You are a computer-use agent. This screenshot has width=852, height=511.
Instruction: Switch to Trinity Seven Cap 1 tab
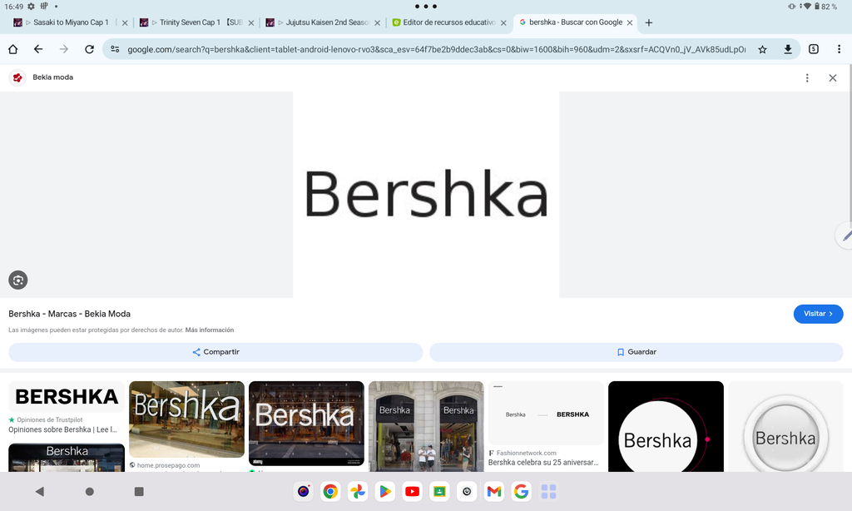click(x=191, y=22)
